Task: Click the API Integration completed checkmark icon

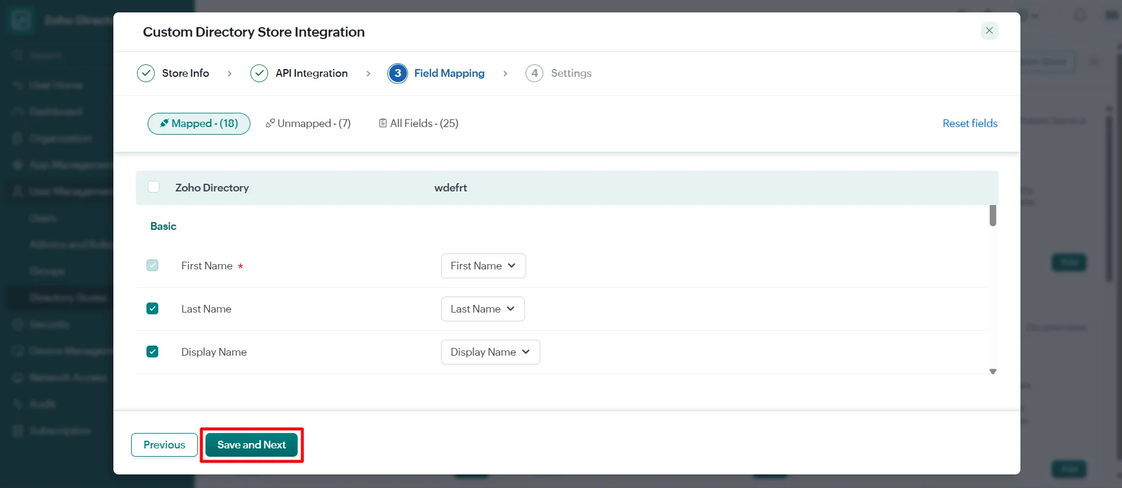Action: pyautogui.click(x=259, y=73)
